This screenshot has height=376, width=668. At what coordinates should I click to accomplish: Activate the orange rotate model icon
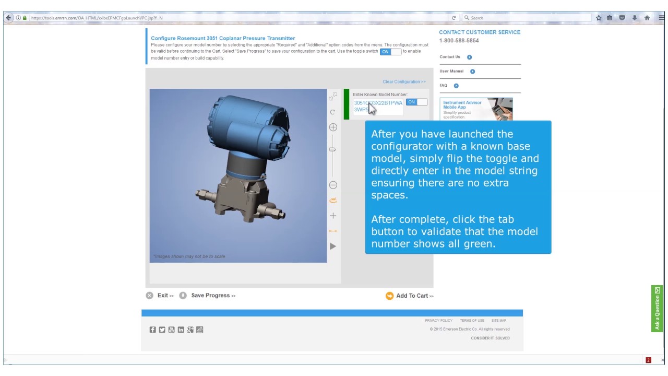pos(333,200)
